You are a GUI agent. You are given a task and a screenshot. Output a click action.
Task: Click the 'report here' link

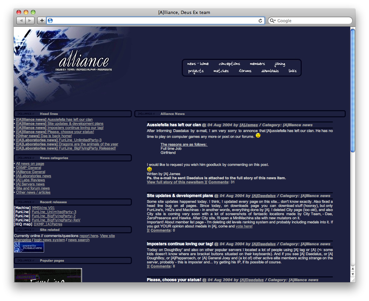tap(89, 236)
